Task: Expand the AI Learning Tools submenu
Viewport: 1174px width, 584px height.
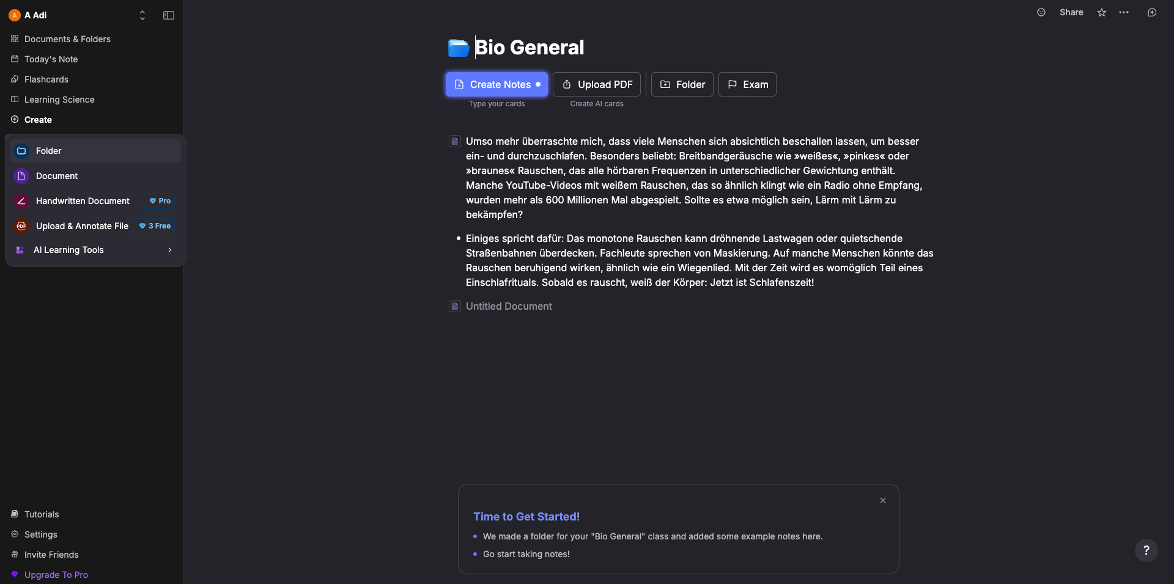Action: [95, 250]
